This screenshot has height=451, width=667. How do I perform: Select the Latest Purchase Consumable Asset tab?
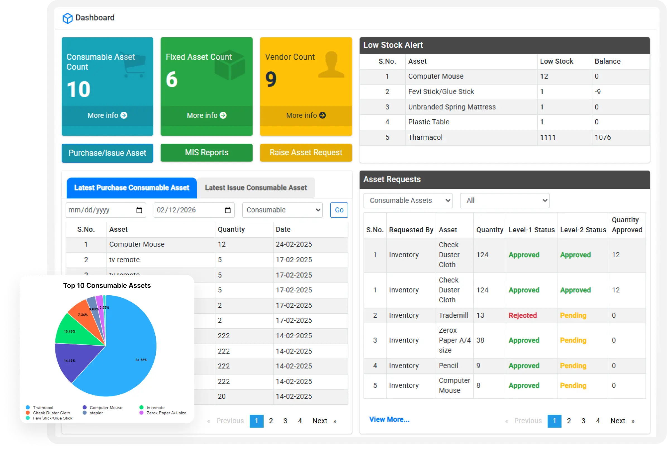tap(131, 188)
